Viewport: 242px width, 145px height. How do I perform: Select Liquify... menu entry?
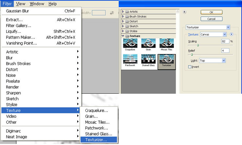point(41,31)
